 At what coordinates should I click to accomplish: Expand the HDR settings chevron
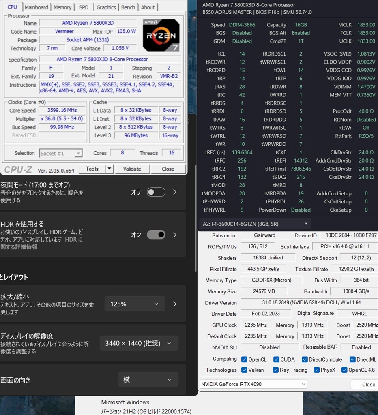[175, 235]
